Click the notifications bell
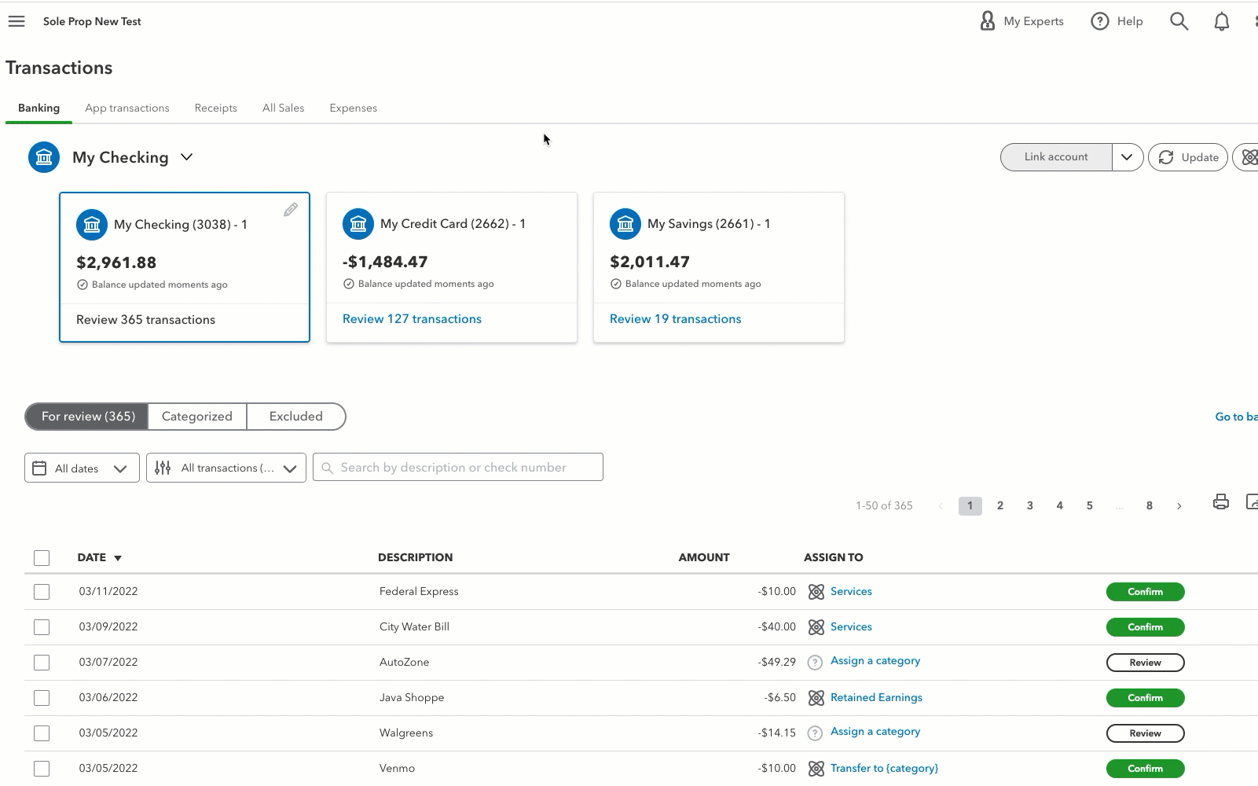 coord(1221,21)
